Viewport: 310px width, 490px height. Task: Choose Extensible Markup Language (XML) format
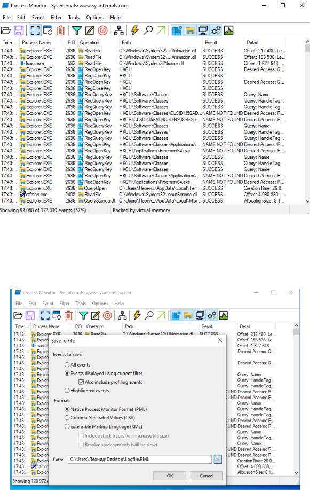pos(67,426)
